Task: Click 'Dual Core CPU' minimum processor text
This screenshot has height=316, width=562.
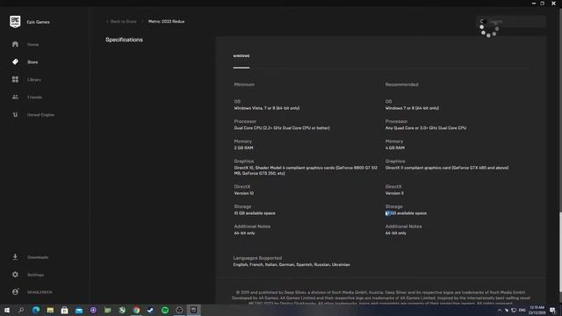Action: click(282, 128)
